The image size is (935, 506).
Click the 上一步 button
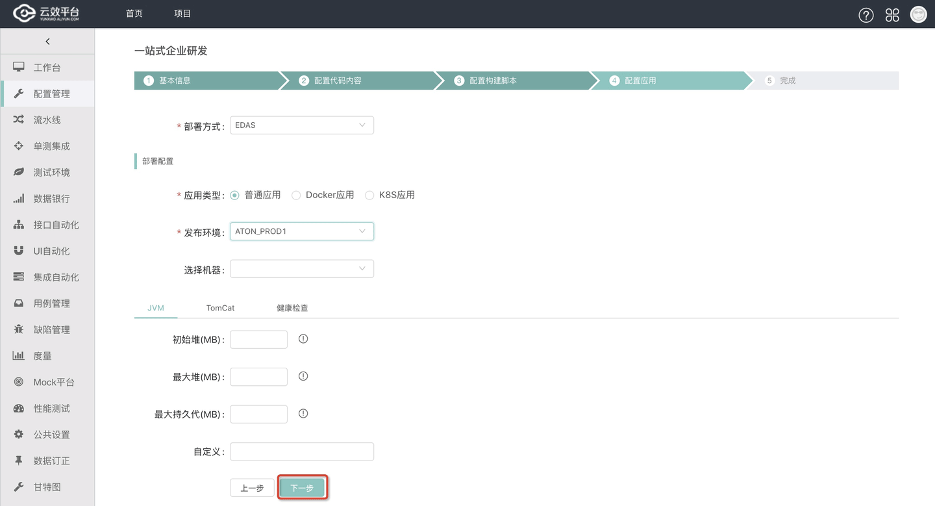pos(252,488)
